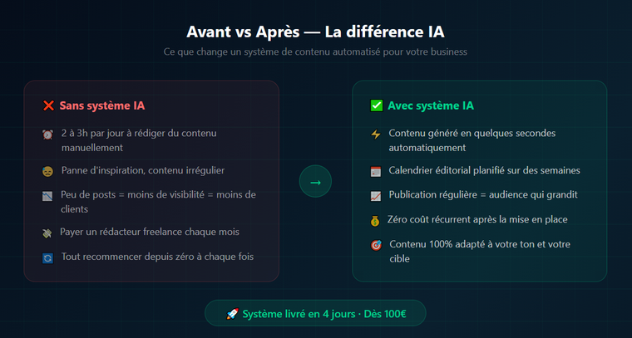The height and width of the screenshot is (338, 632).
Task: Click the flying money icon
Action: (x=47, y=233)
